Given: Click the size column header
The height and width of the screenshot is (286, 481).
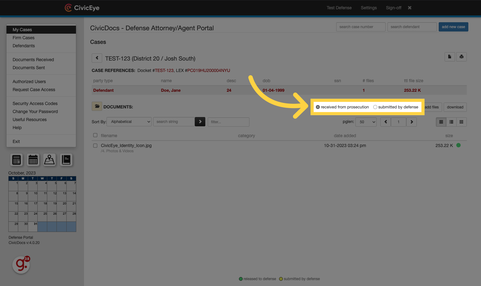Looking at the screenshot, I should point(449,136).
